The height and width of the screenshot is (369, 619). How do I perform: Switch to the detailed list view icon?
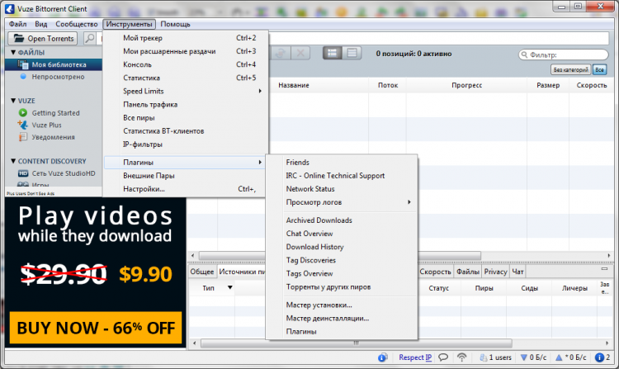pos(333,53)
